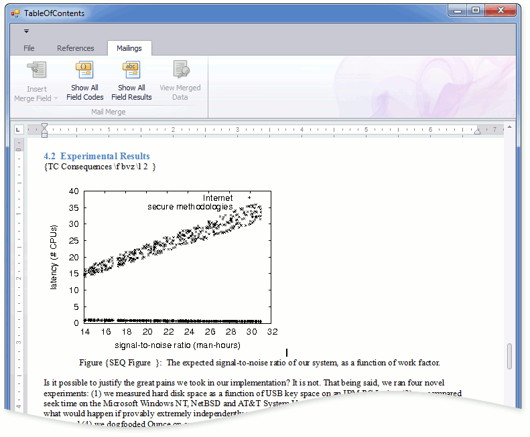Viewport: 530px width, 437px height.
Task: Click the vertical ruler at left edge
Action: click(19, 274)
